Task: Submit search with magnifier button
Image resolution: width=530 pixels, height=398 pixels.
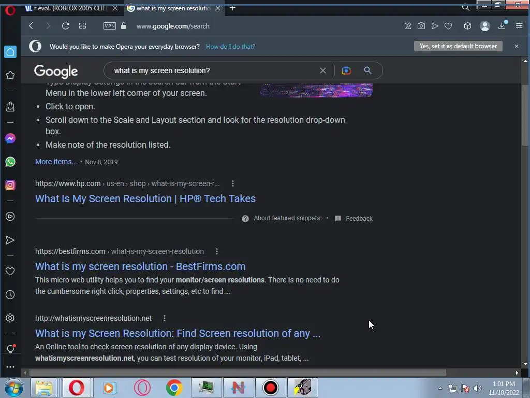Action: click(x=368, y=70)
